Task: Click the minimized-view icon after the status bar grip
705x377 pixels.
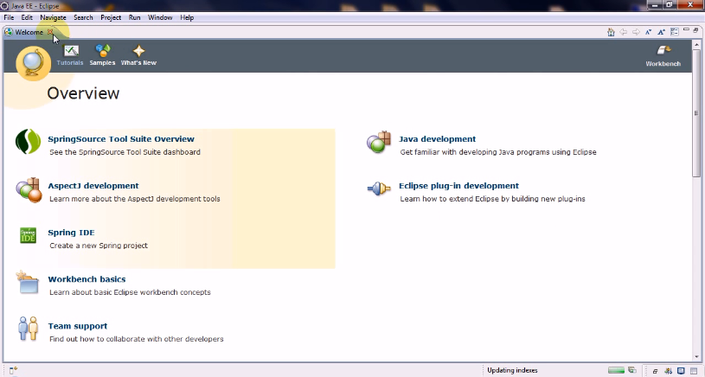Action: point(655,371)
